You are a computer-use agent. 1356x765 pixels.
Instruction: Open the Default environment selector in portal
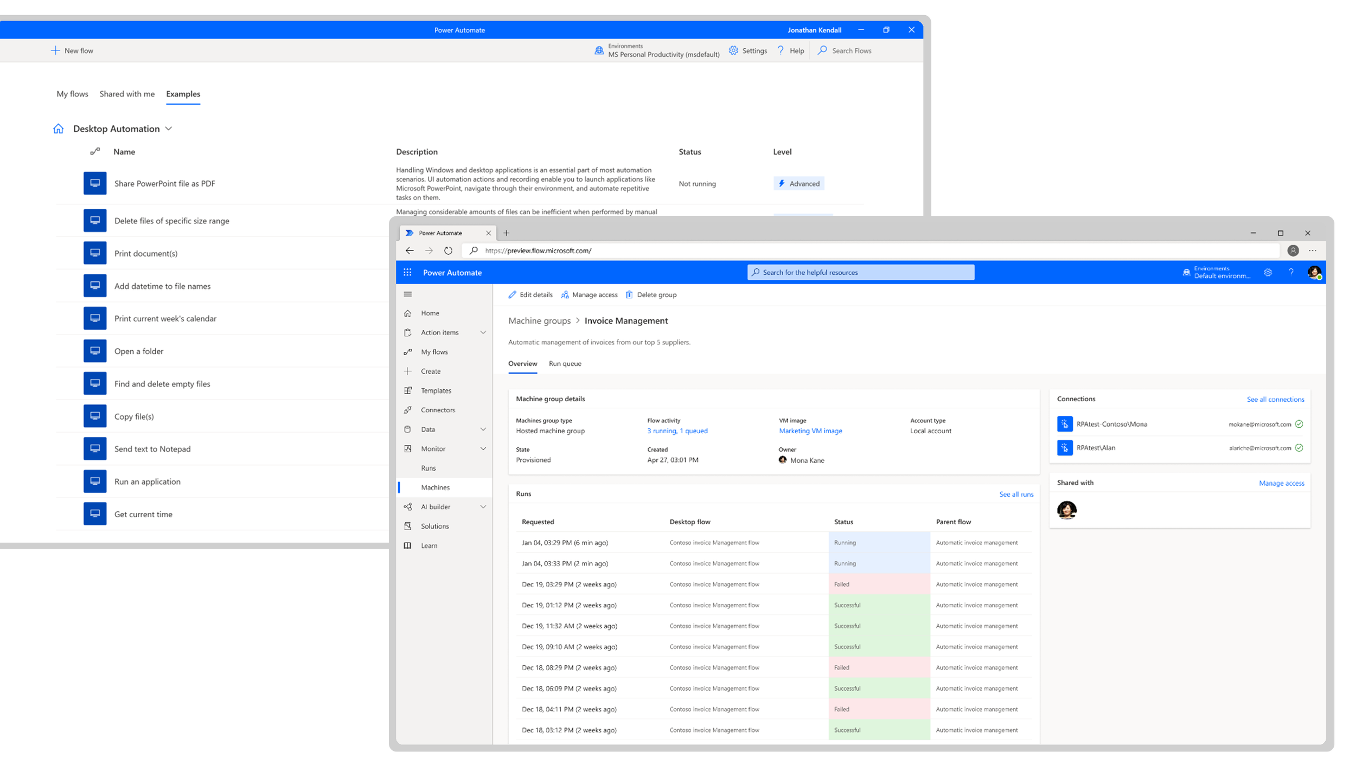[x=1217, y=272]
